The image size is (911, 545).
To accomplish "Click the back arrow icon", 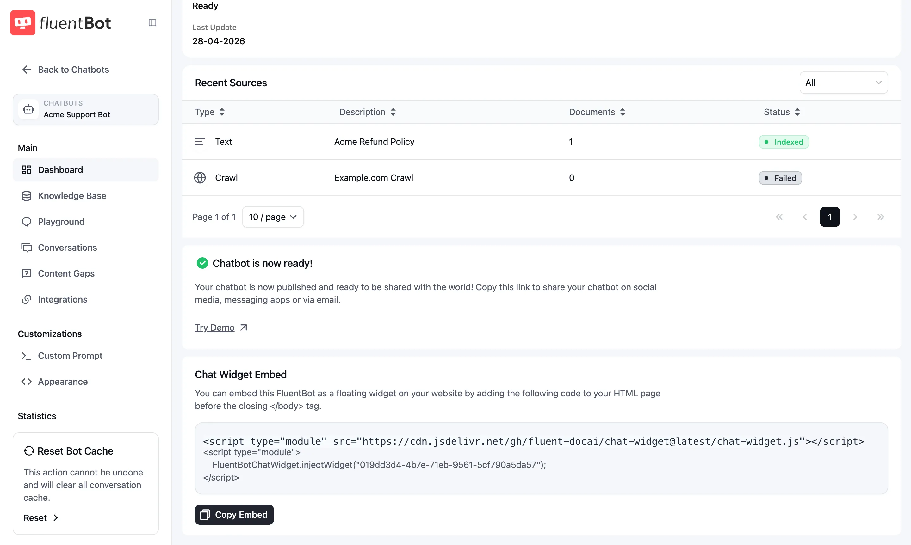I will point(27,70).
